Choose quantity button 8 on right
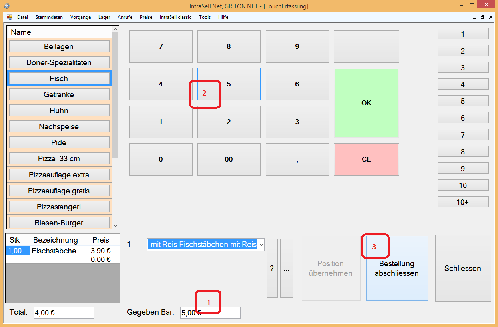This screenshot has height=327, width=498. tap(463, 151)
